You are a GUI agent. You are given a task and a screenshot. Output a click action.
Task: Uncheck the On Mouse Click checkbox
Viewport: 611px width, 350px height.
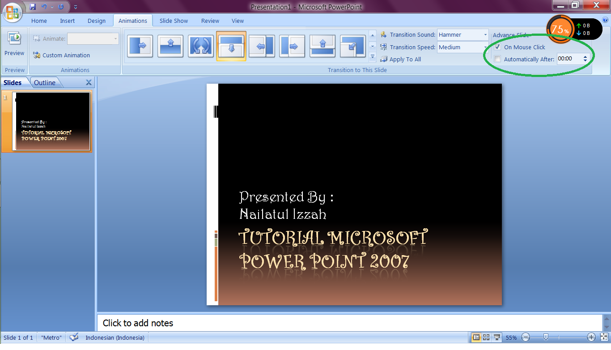point(497,47)
